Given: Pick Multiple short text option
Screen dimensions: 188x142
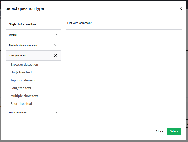Looking at the screenshot, I should [24, 96].
